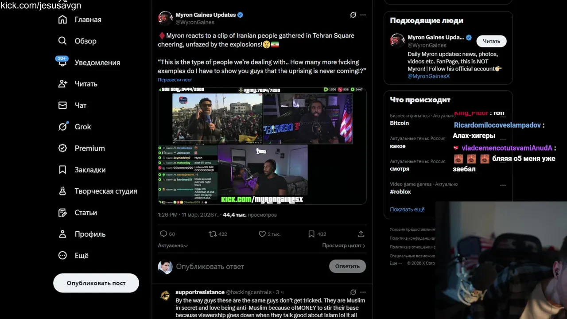The image size is (567, 319).
Task: Open Просмотр цитат chevron link
Action: tap(344, 245)
